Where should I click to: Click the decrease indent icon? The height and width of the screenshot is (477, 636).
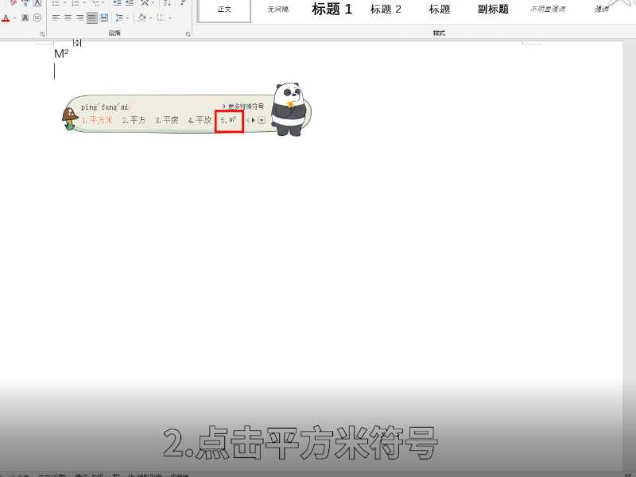tap(117, 4)
